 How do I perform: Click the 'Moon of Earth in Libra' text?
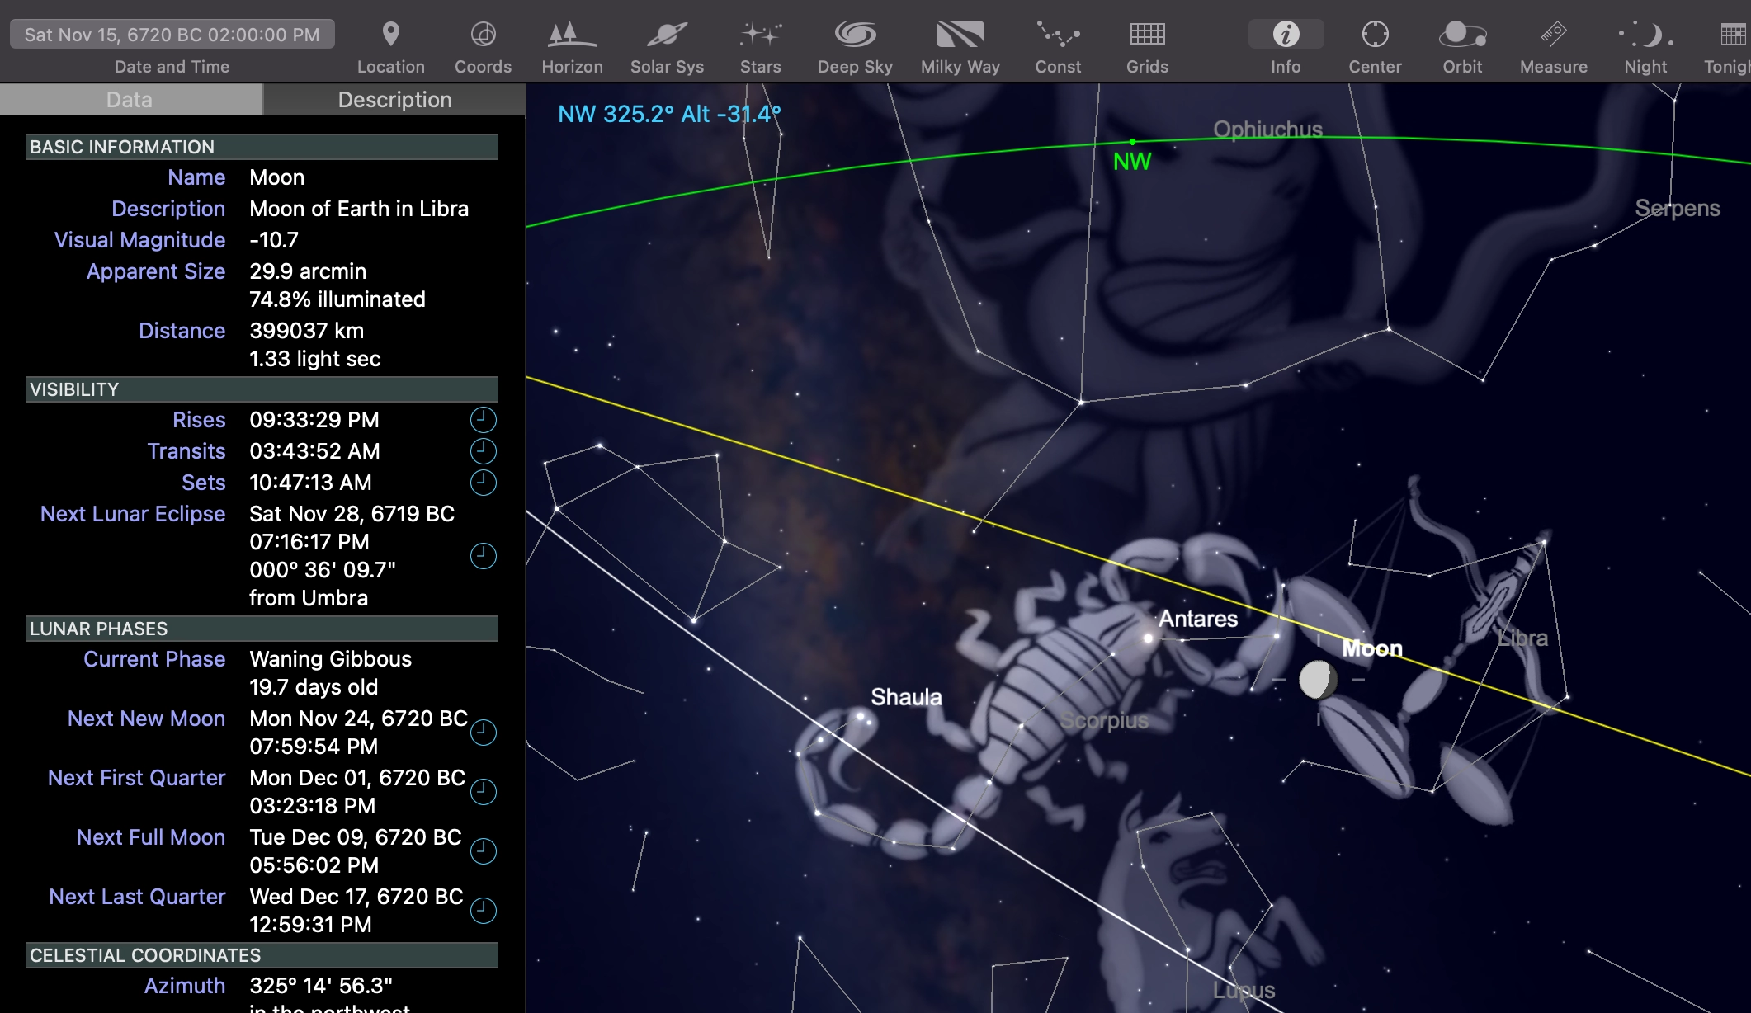359,209
